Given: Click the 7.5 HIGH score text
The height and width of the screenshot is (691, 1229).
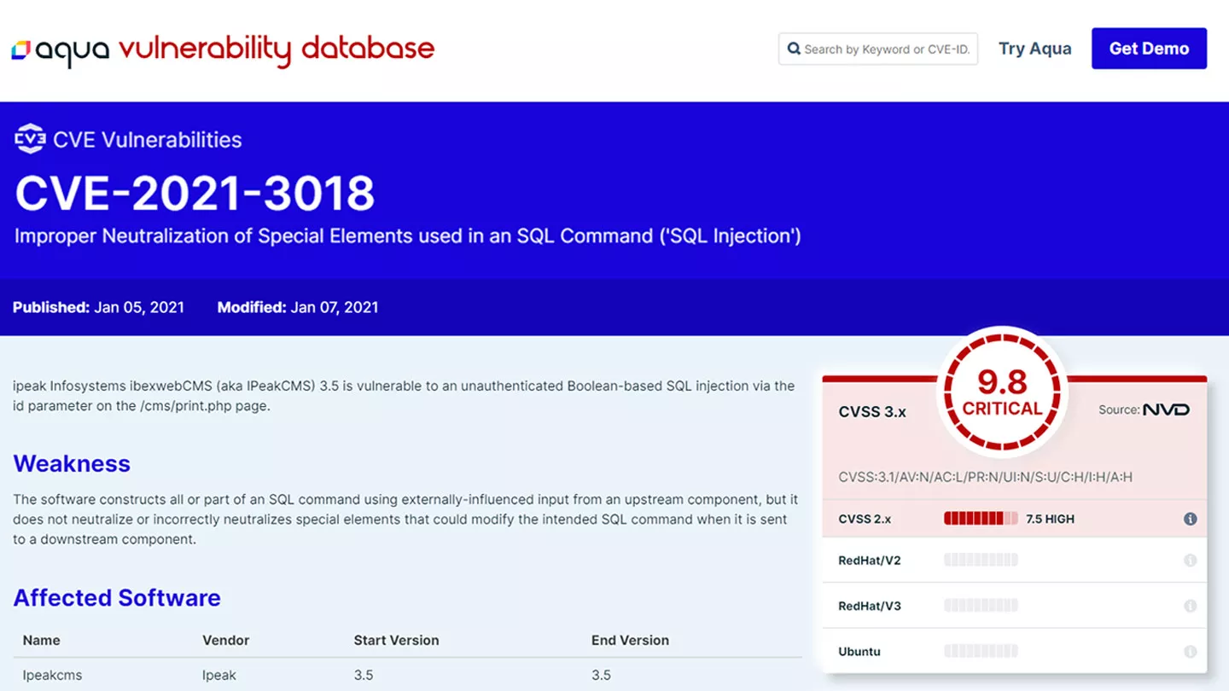Looking at the screenshot, I should coord(1050,519).
